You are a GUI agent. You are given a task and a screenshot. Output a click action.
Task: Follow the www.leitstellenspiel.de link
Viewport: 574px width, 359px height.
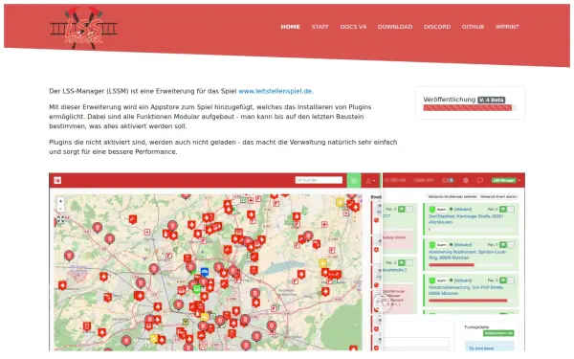(276, 91)
